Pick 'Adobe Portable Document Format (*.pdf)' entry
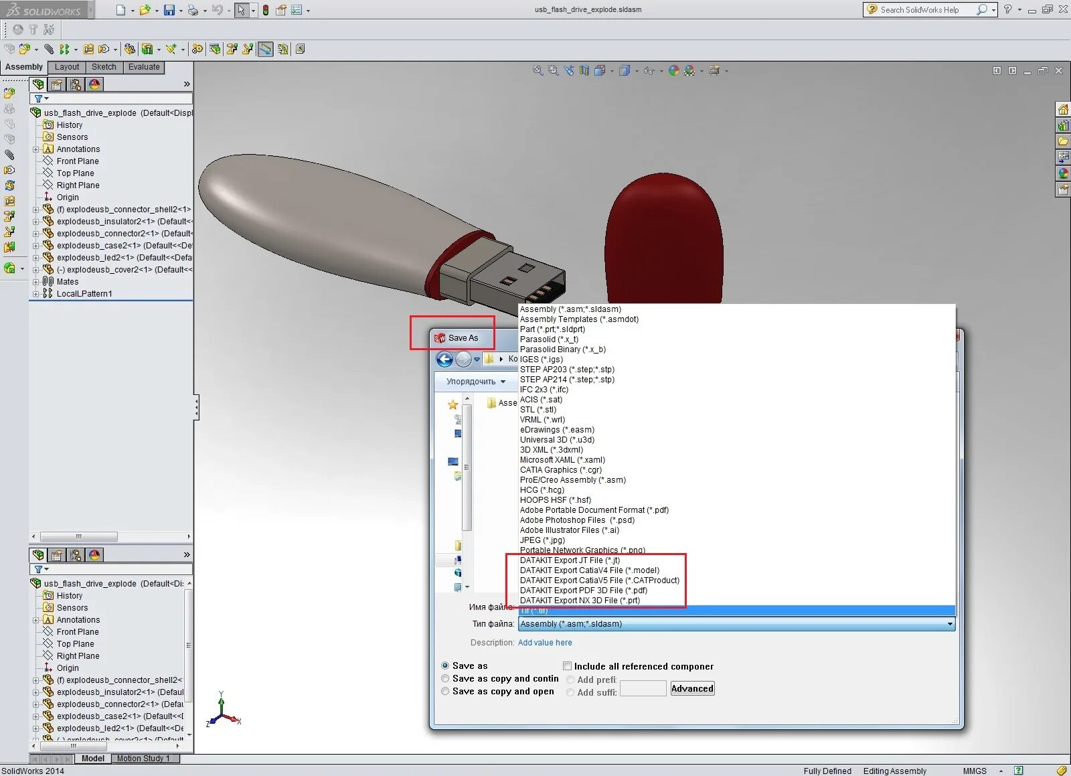Screen dimensions: 1071x776 coord(594,510)
